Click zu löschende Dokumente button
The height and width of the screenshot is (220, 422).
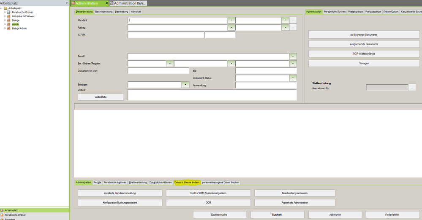coord(364,35)
